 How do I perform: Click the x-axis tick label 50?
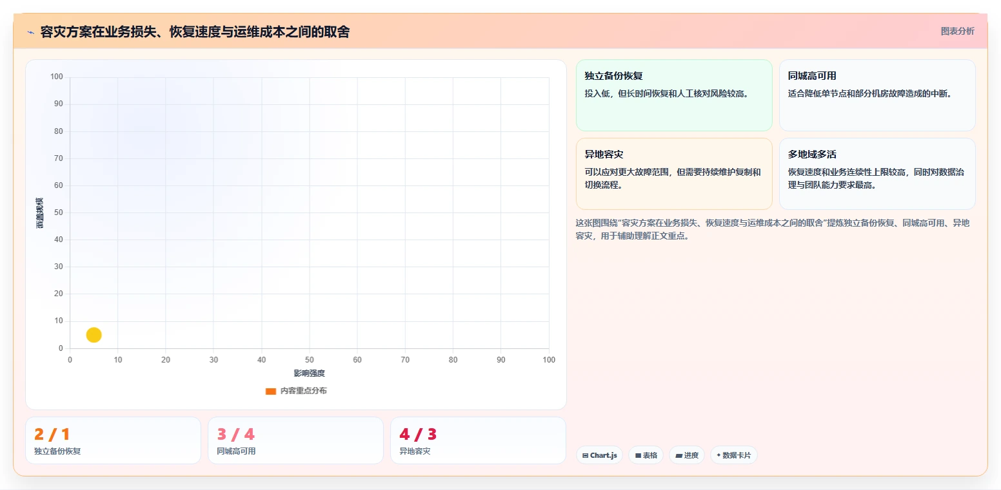coord(310,360)
